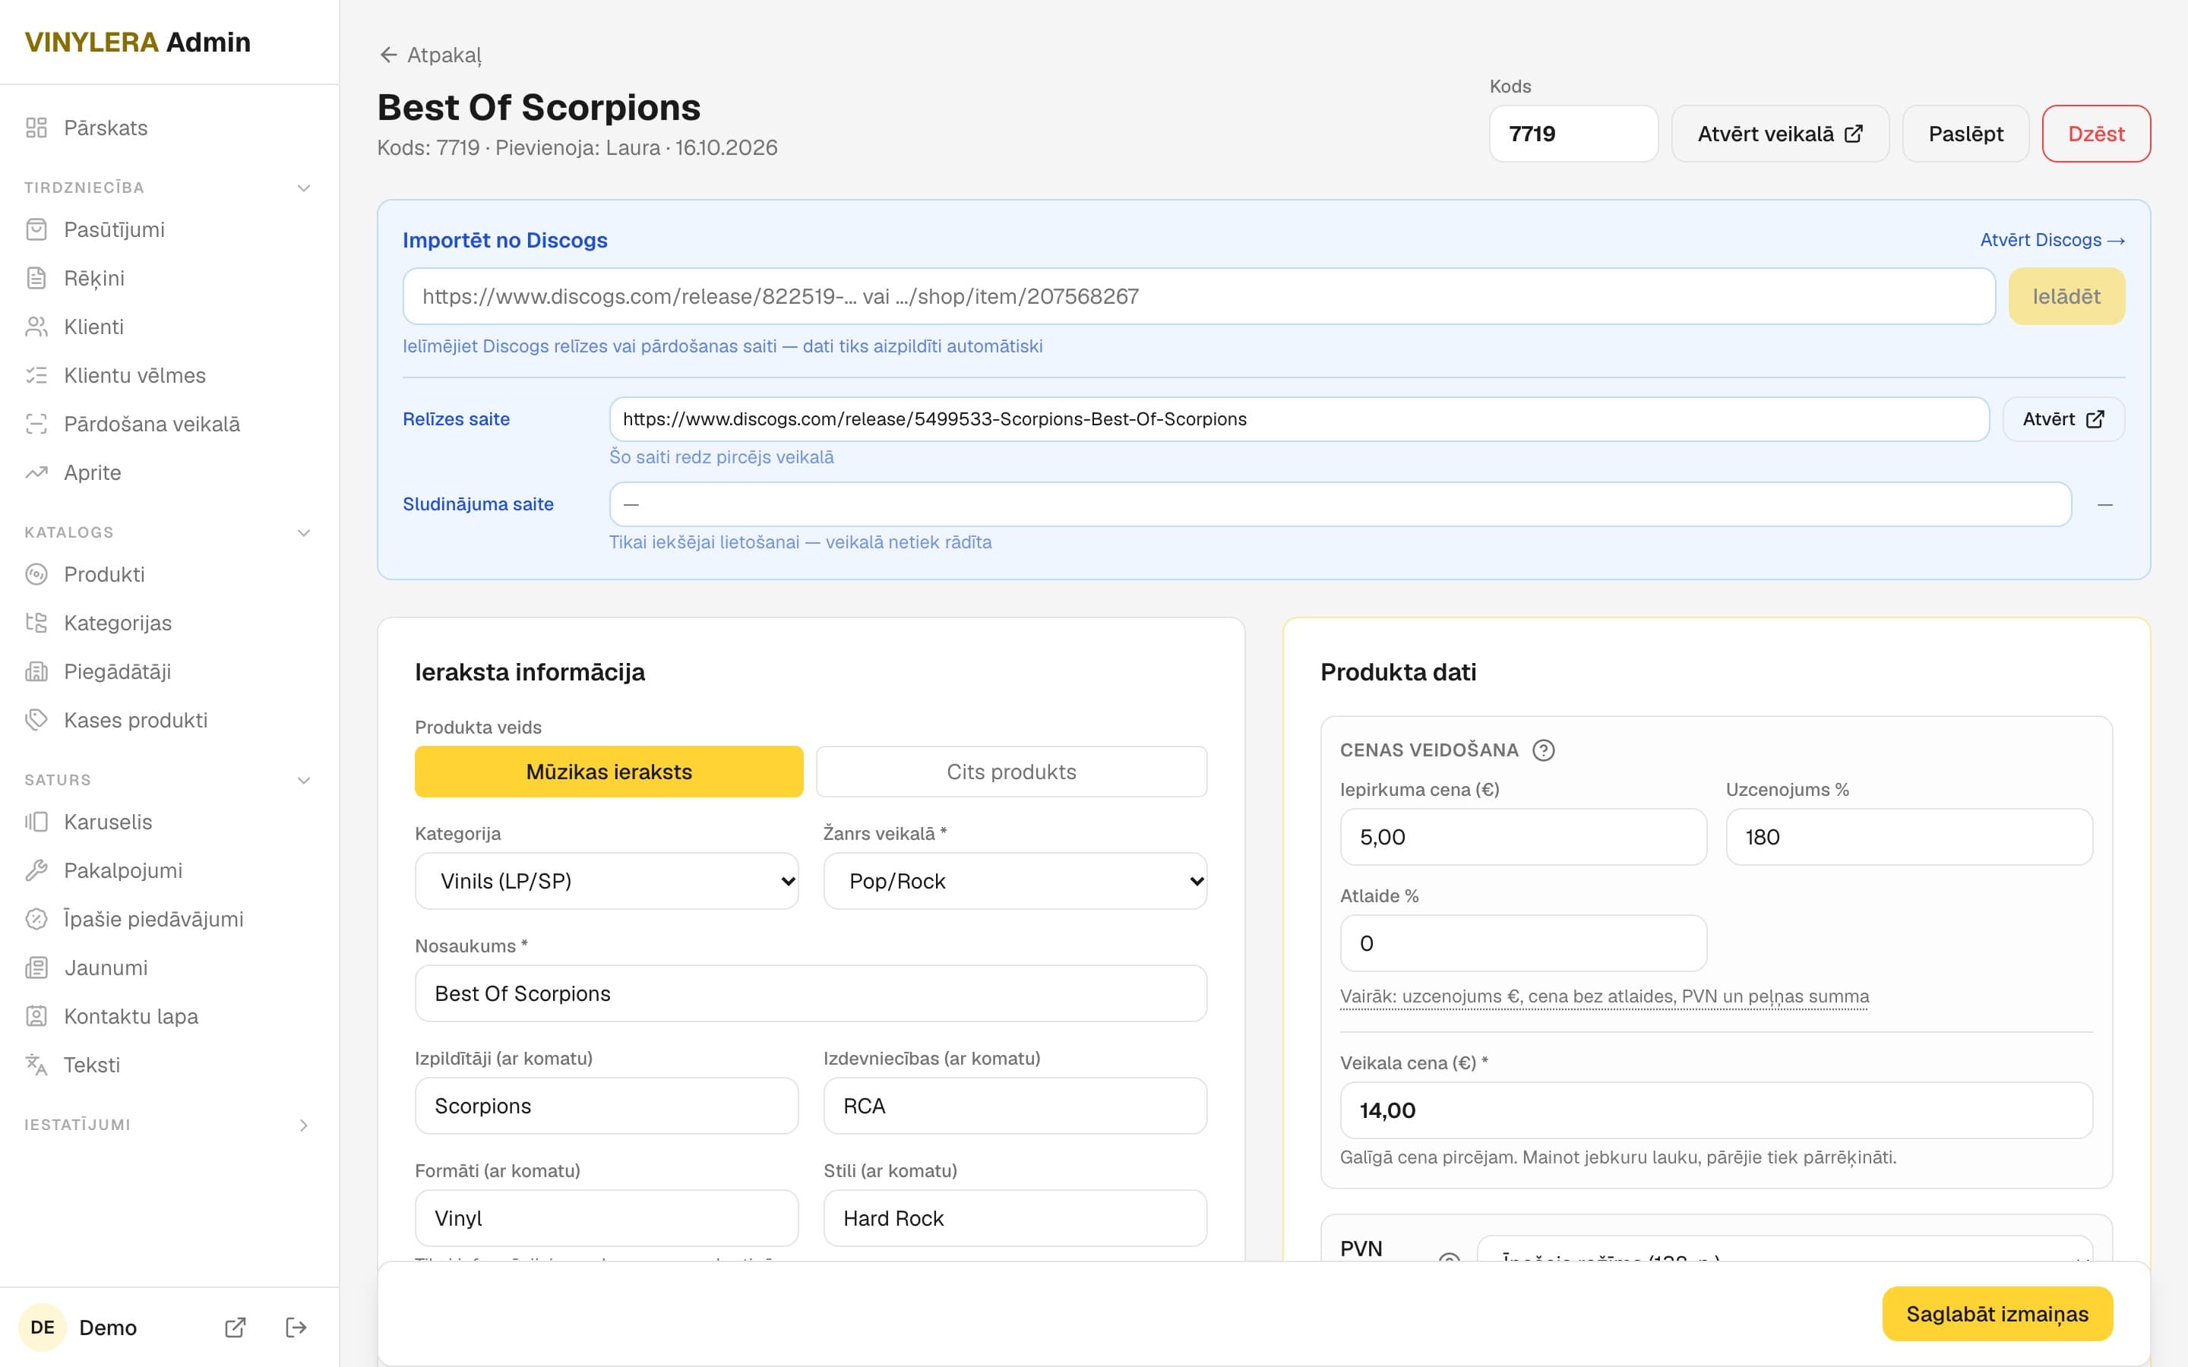Click the red Dzēst button
Screen dimensions: 2188x1367
pyautogui.click(x=2096, y=134)
